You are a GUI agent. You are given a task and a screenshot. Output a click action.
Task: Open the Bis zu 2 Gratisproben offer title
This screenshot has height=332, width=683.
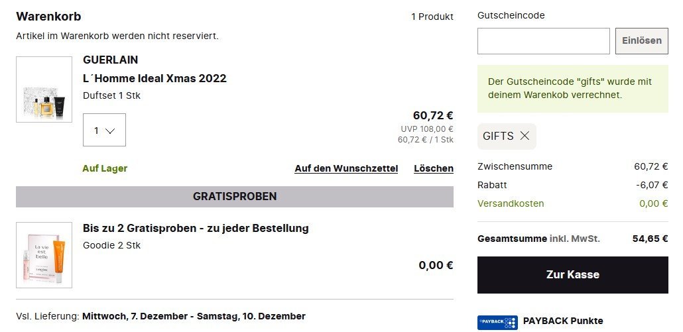196,229
